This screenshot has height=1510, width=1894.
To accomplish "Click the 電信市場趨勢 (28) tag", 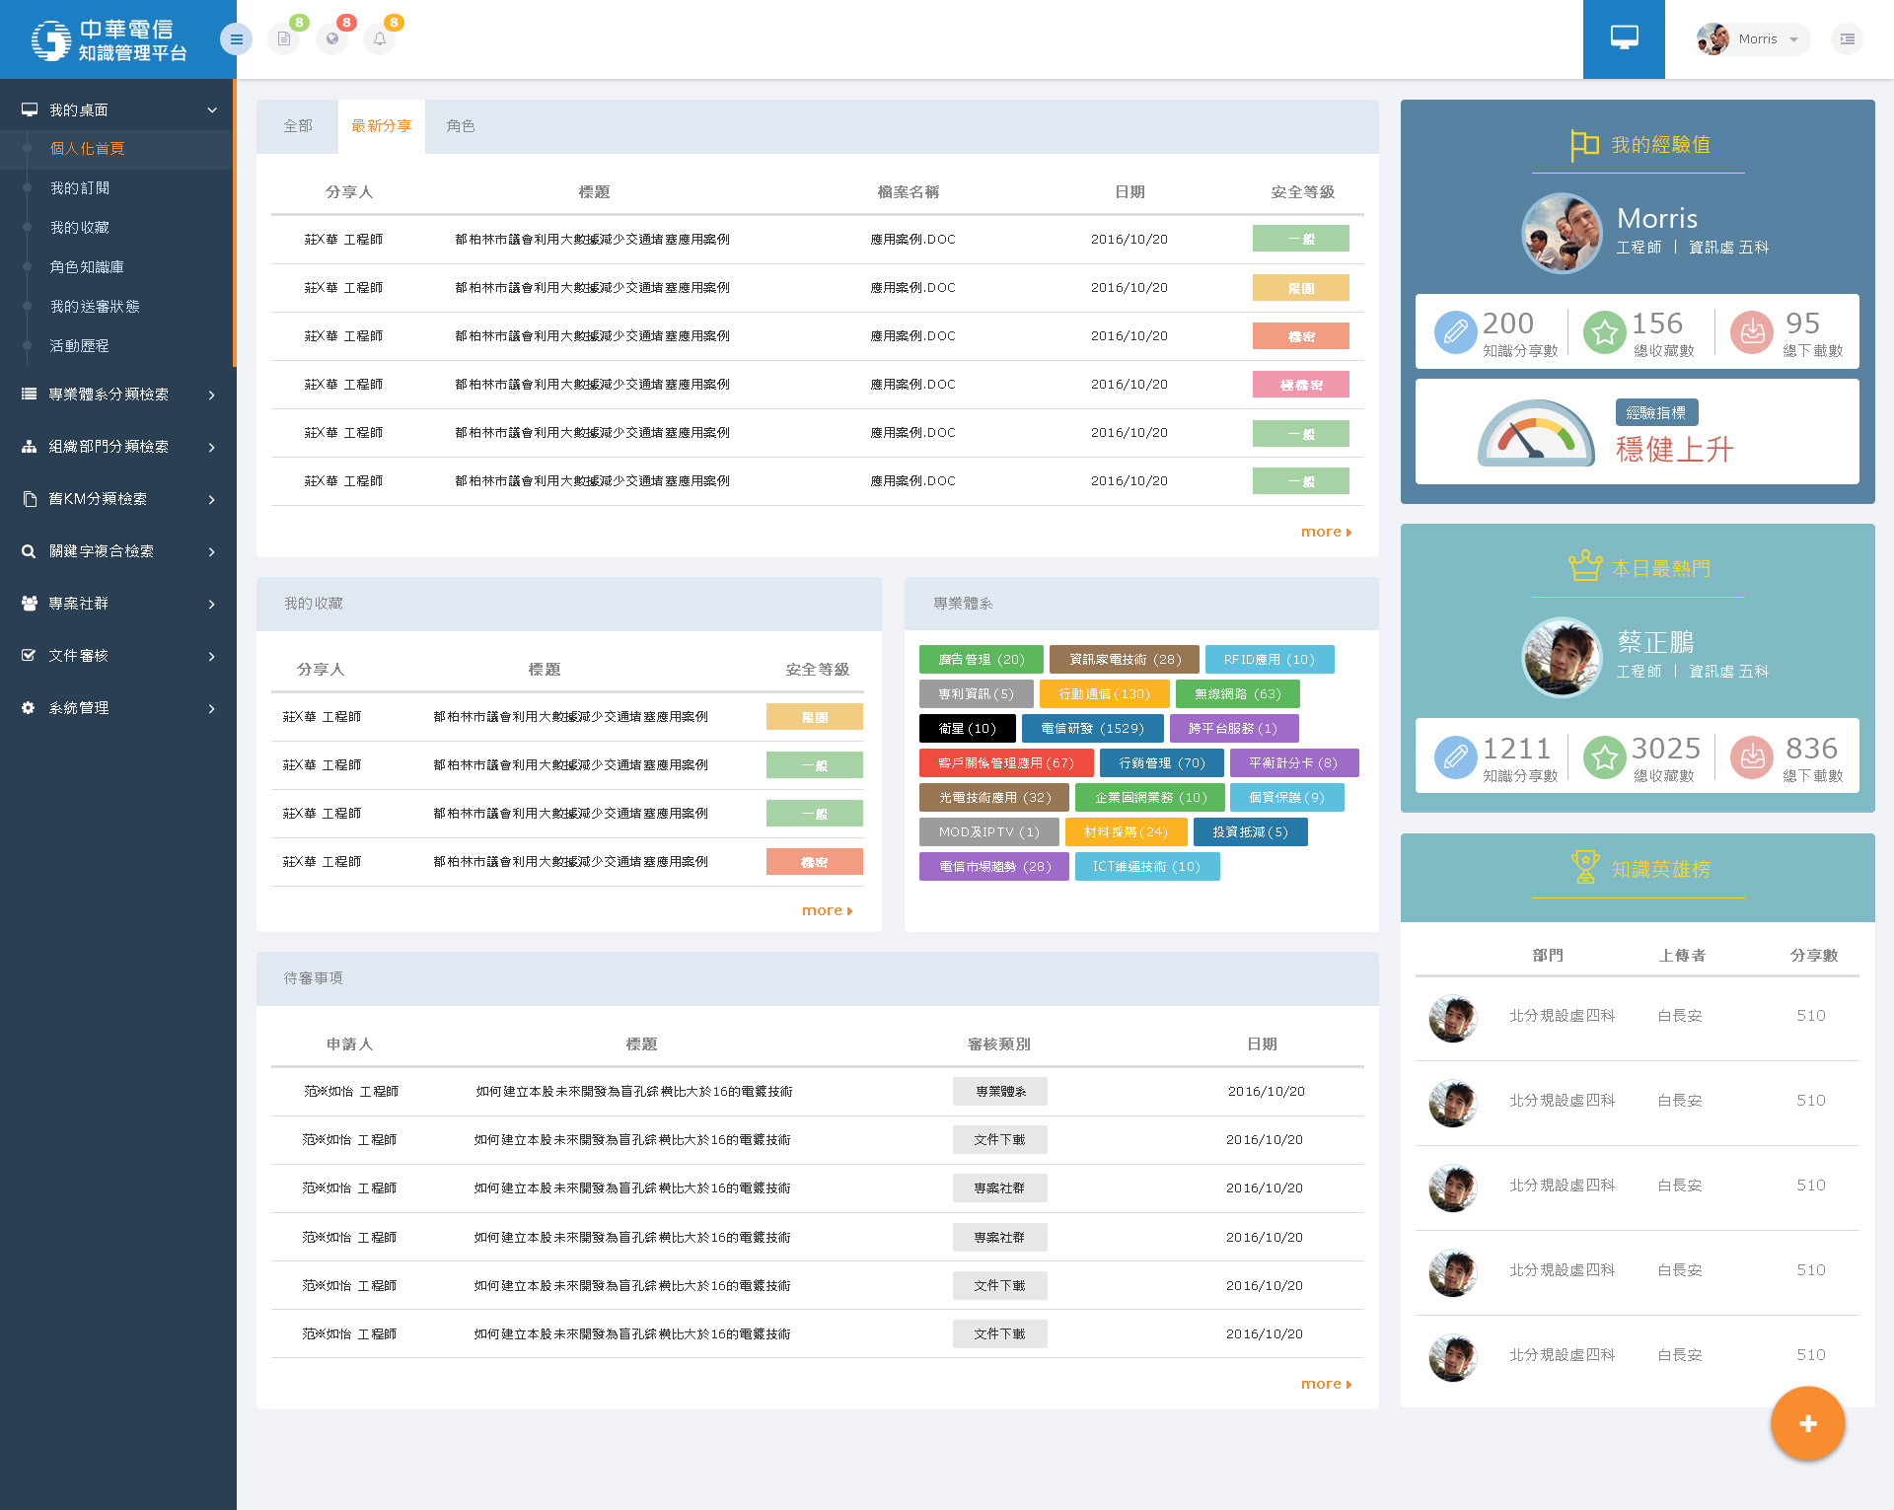I will (x=994, y=866).
